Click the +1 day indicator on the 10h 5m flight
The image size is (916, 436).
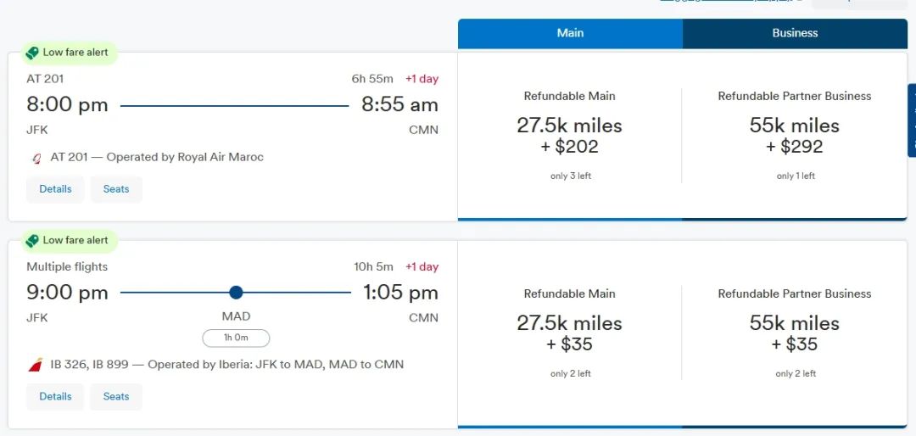tap(422, 266)
